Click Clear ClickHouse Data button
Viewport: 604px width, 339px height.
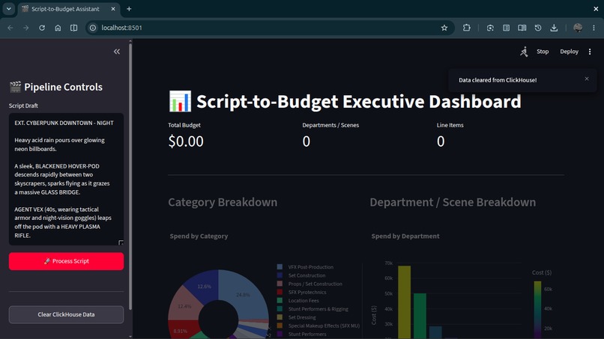(66, 314)
